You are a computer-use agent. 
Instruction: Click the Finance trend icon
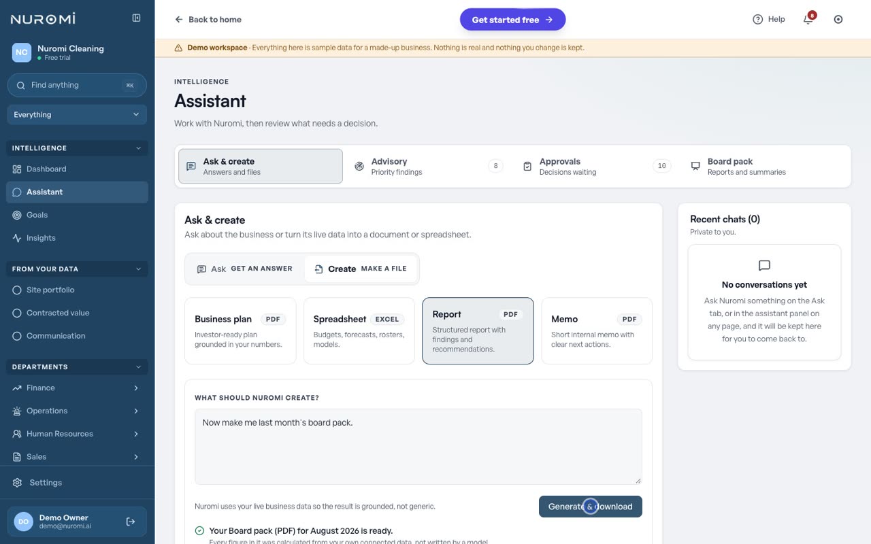17,388
